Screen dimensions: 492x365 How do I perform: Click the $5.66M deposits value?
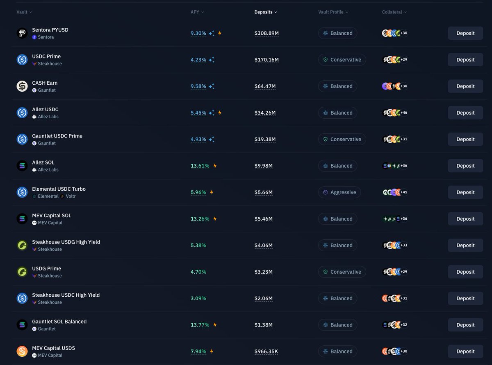click(264, 192)
